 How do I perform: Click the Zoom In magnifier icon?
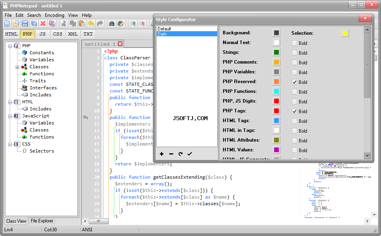133,23
